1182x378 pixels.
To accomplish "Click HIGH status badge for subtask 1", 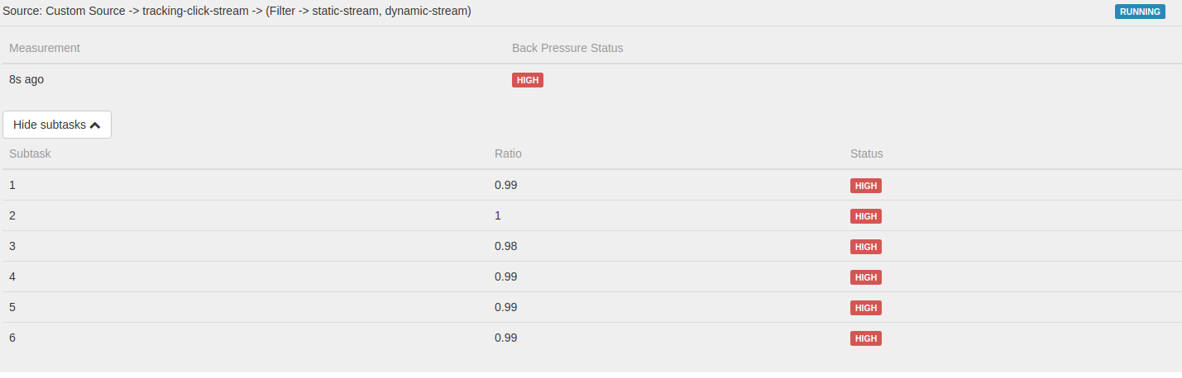I will pyautogui.click(x=865, y=186).
